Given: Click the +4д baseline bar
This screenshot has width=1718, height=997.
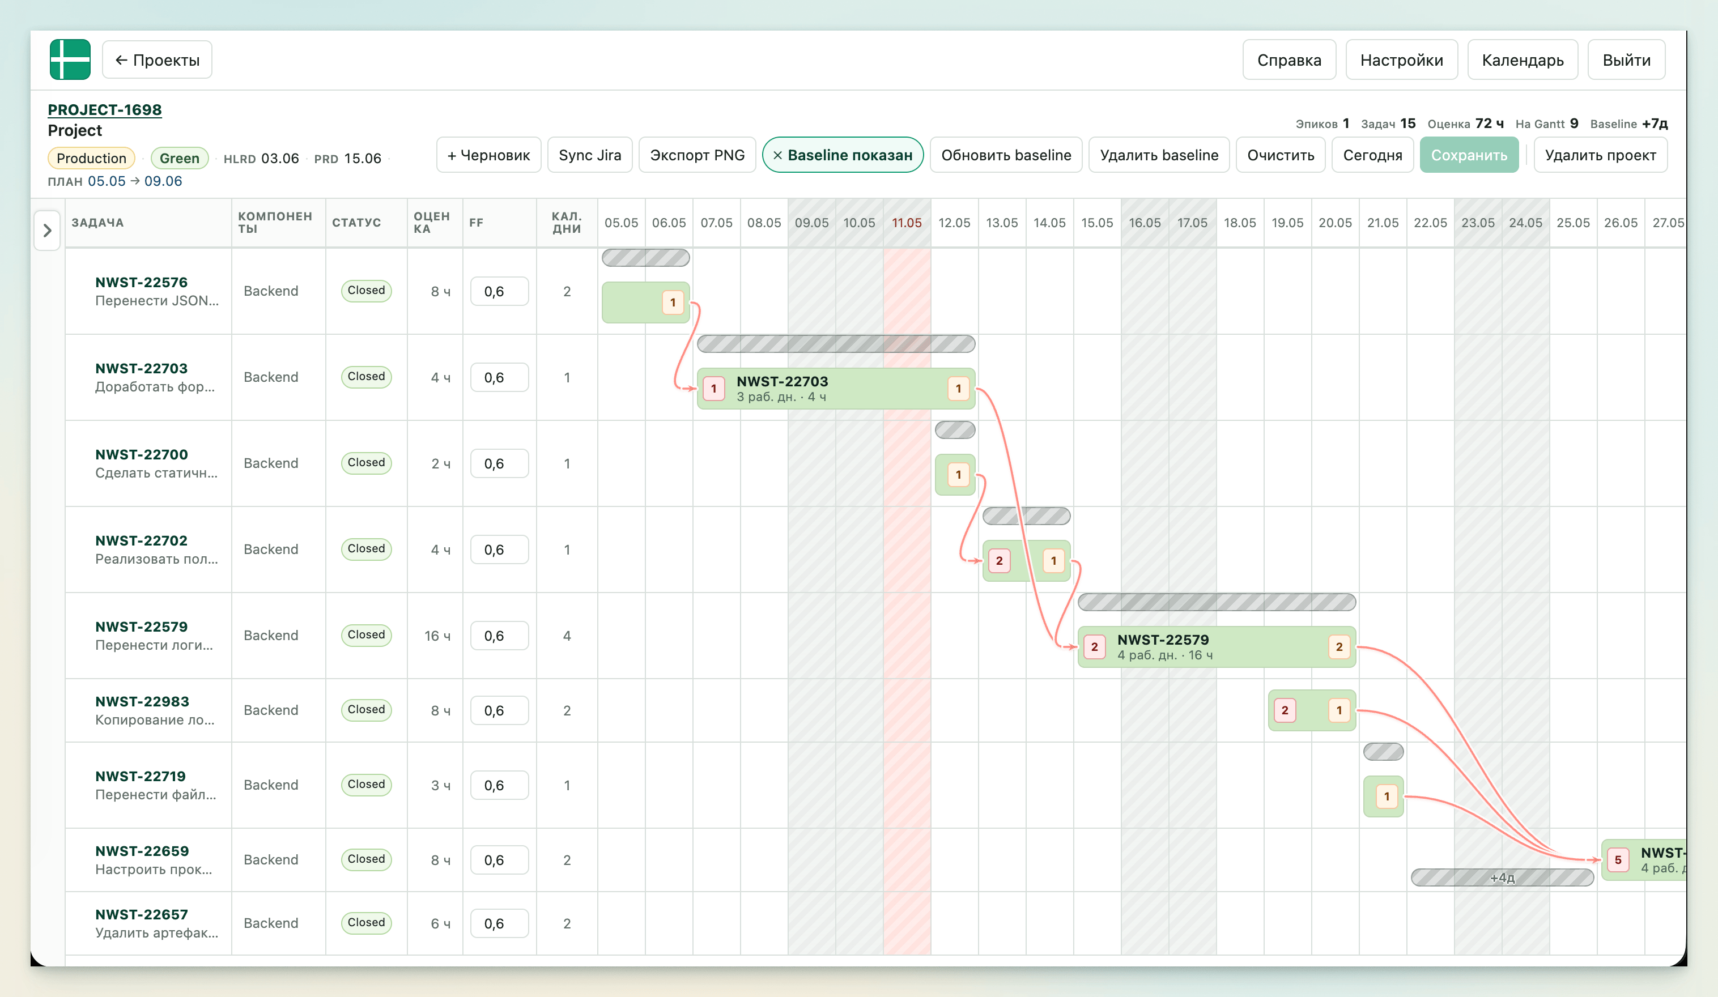Looking at the screenshot, I should coord(1502,877).
